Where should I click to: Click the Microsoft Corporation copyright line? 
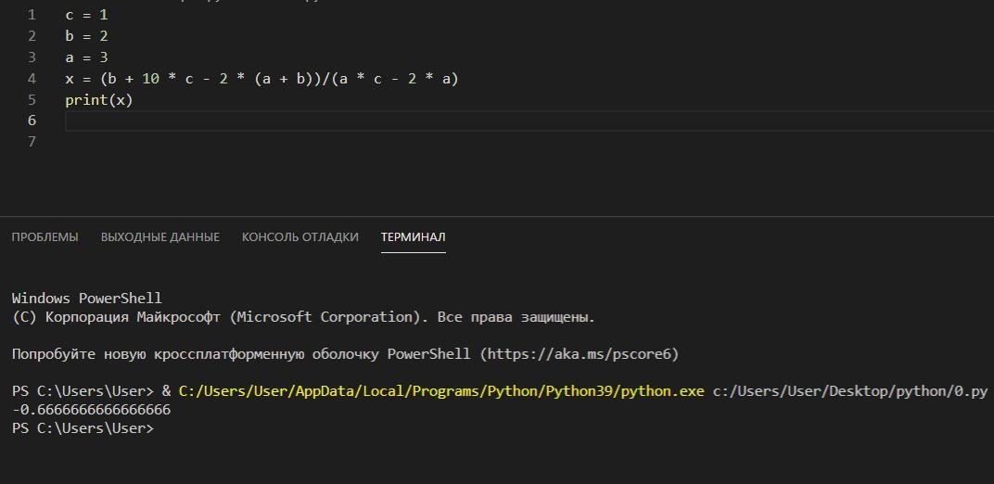tap(303, 317)
